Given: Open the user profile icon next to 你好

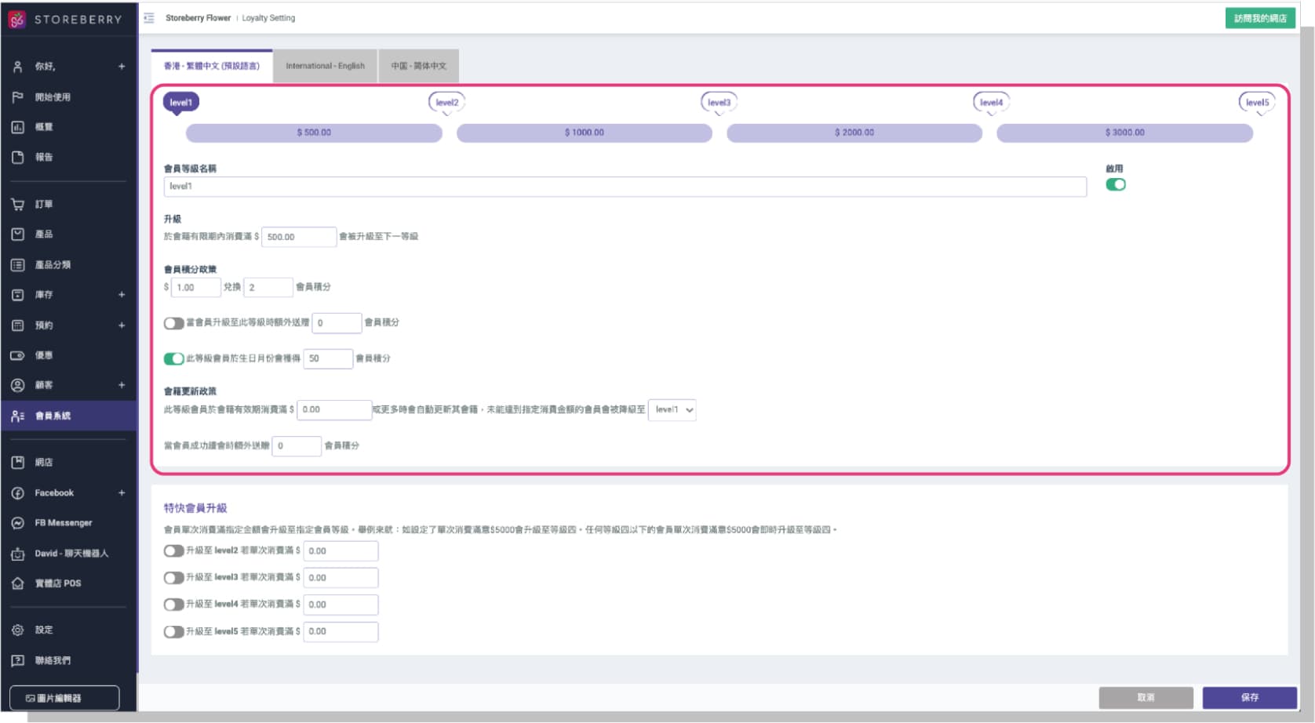Looking at the screenshot, I should 17,67.
